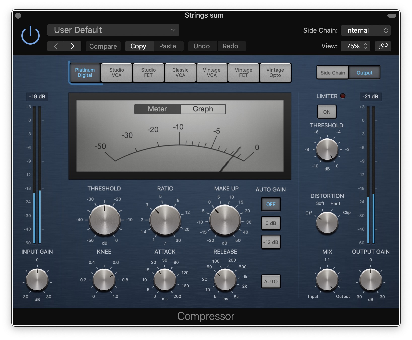Toggle Auto Gain OFF button
This screenshot has width=412, height=340.
[x=271, y=204]
